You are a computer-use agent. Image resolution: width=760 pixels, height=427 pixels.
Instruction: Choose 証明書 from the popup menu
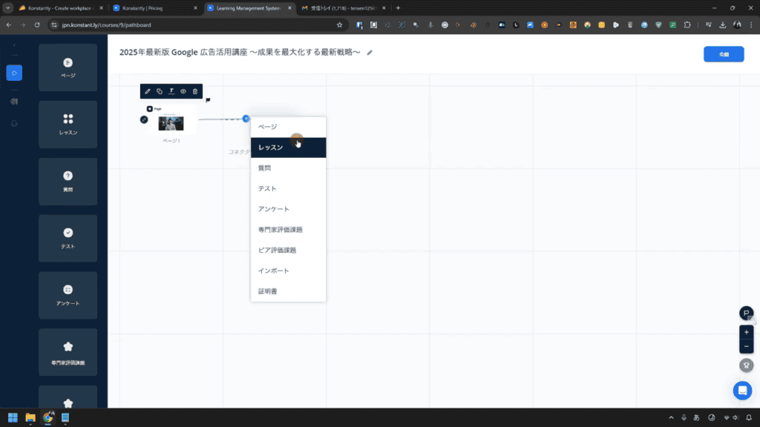(289, 291)
